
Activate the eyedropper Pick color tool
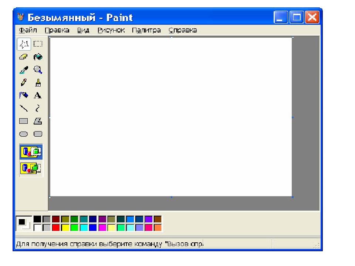(x=24, y=70)
